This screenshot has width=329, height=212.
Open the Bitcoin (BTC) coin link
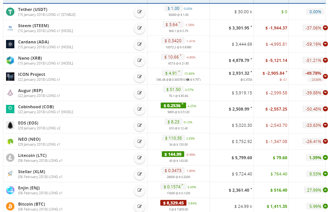[x=31, y=204]
